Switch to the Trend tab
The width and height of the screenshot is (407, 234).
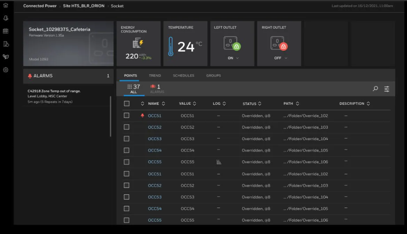pos(155,76)
